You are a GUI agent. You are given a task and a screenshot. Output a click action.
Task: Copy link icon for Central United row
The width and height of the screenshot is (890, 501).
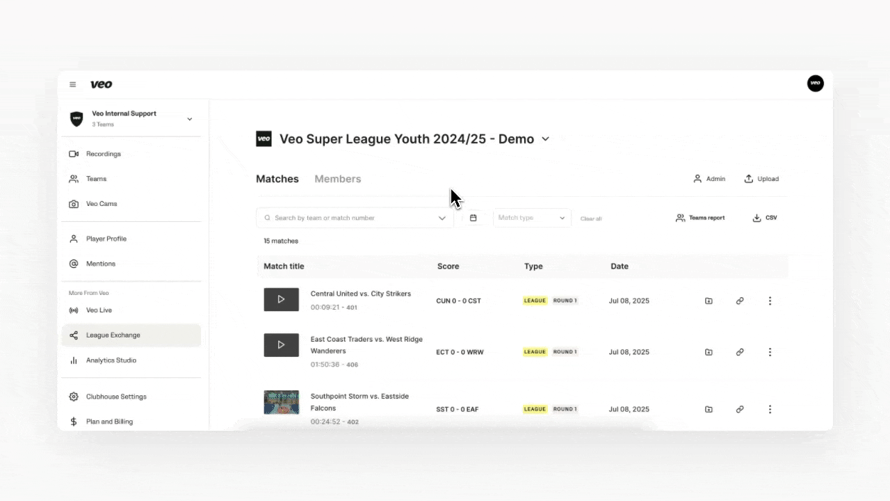[x=740, y=301]
